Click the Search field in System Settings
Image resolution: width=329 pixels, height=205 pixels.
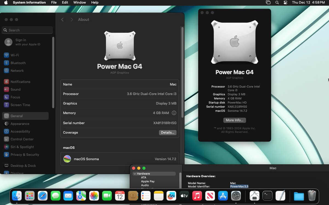pyautogui.click(x=27, y=30)
